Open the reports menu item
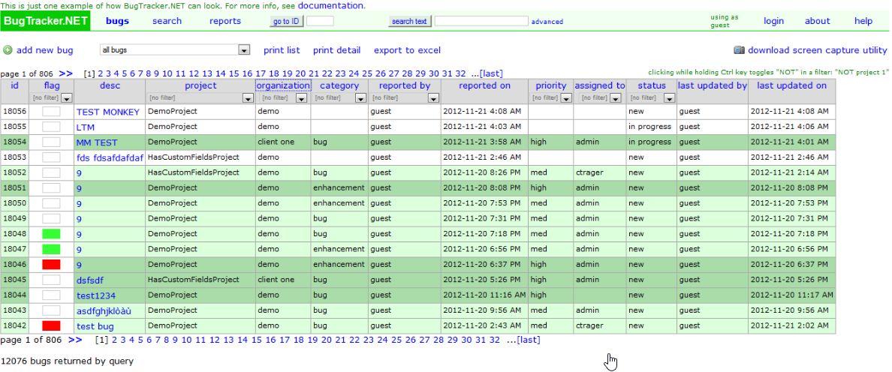The height and width of the screenshot is (372, 892). pyautogui.click(x=225, y=22)
